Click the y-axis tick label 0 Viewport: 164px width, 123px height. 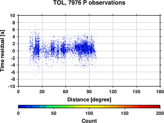[x=14, y=51]
